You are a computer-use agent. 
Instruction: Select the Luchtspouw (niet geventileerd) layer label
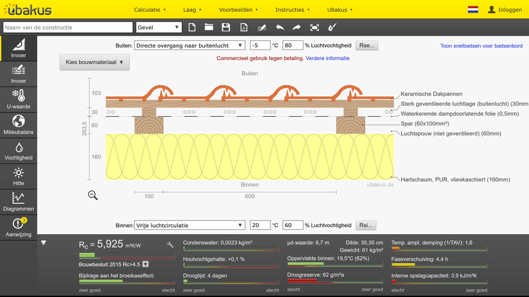pos(451,133)
